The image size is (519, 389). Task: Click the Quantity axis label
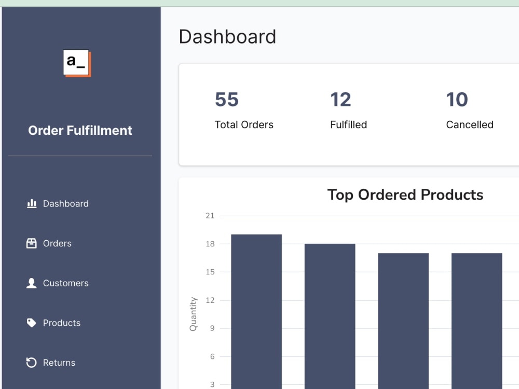pos(193,312)
